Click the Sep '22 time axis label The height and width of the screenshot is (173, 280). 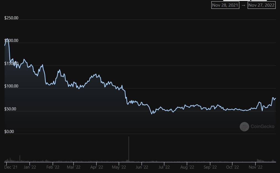(210, 167)
